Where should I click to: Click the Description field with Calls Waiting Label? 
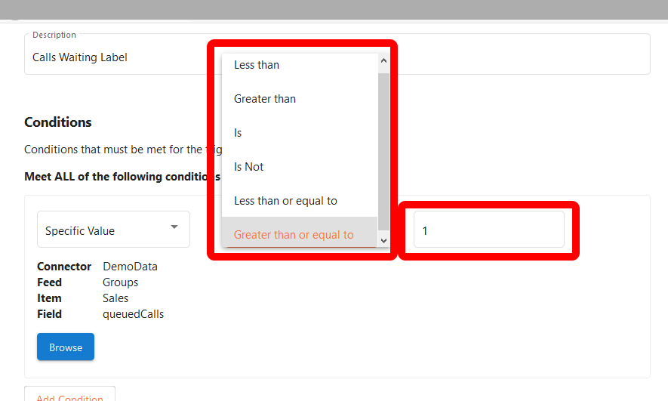pyautogui.click(x=113, y=57)
